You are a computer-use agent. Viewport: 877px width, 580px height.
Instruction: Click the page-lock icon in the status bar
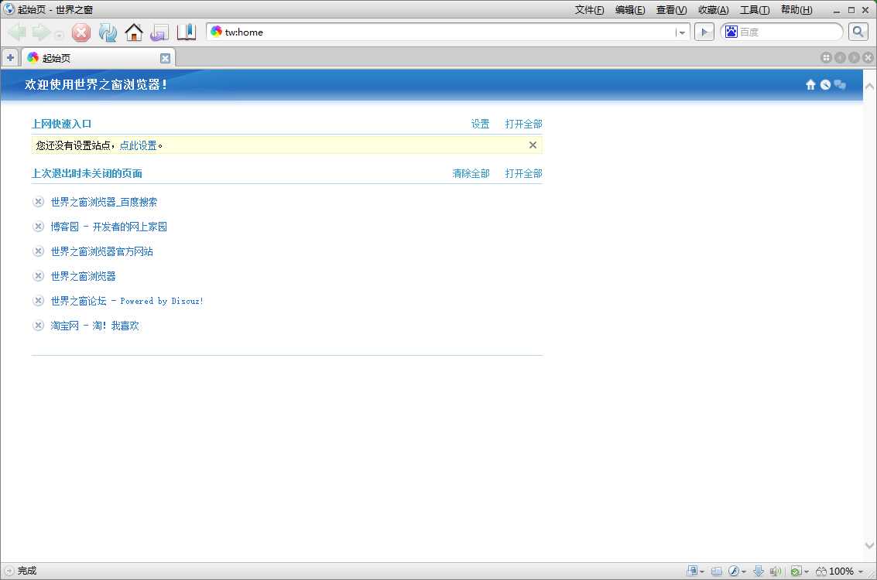pyautogui.click(x=692, y=571)
